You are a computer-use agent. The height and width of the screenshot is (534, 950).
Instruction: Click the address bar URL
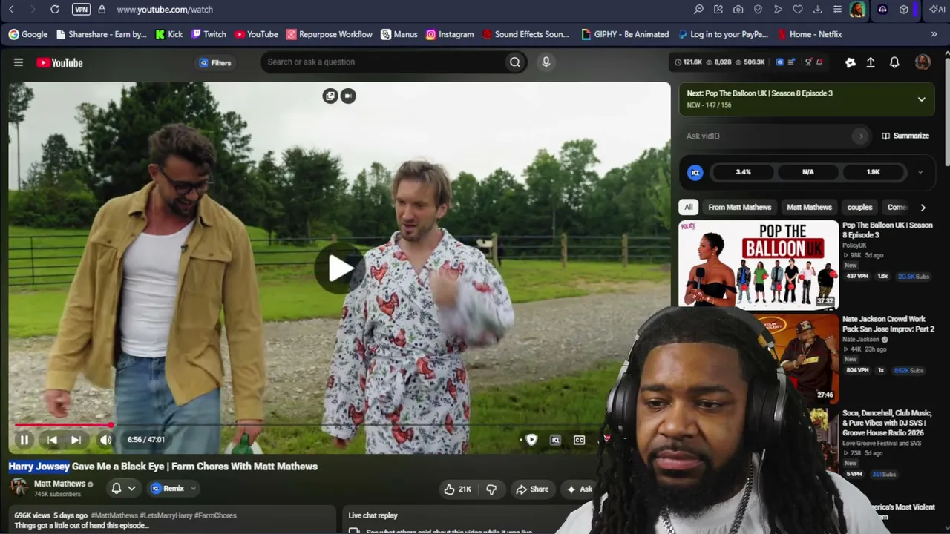pyautogui.click(x=165, y=10)
